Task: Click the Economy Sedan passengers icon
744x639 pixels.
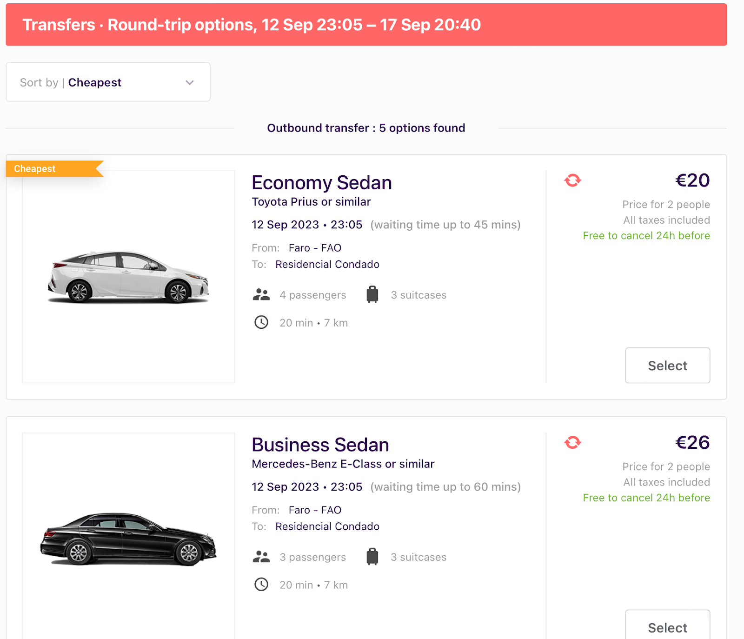Action: [x=261, y=295]
